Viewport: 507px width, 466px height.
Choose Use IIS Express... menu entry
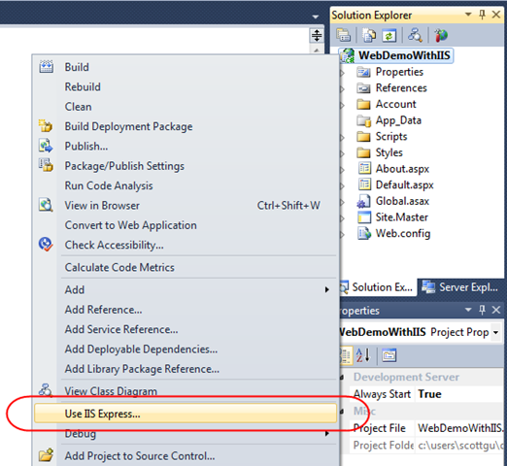186,414
